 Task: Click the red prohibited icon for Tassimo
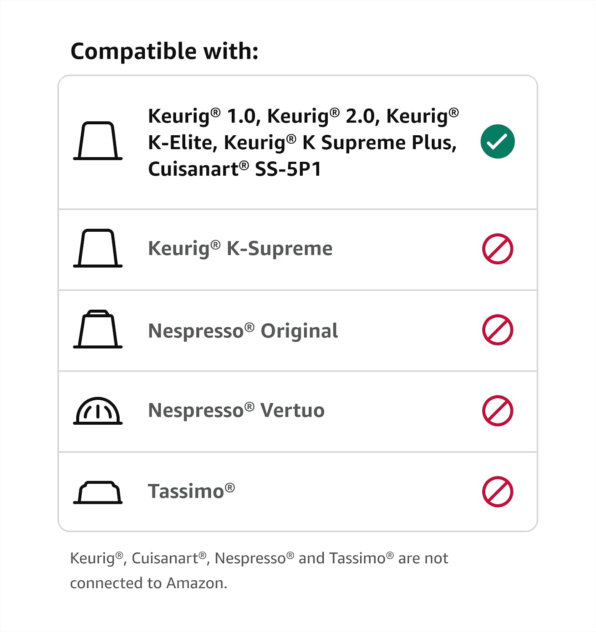(x=497, y=492)
